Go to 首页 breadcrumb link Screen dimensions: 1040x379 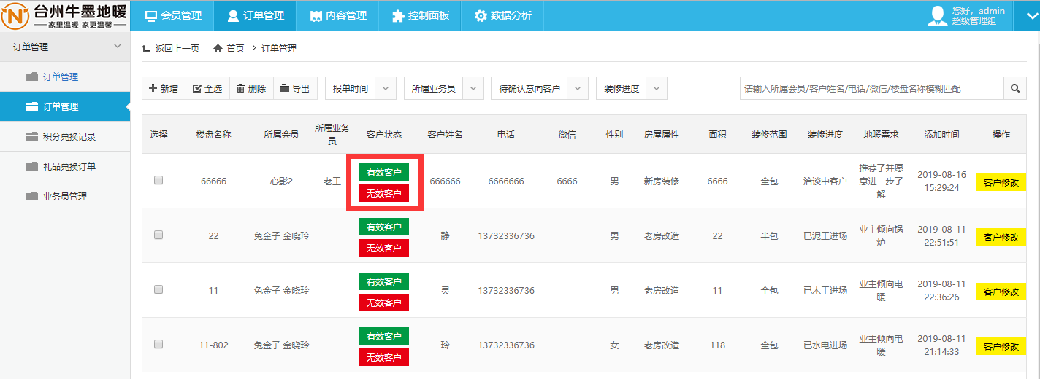click(229, 48)
